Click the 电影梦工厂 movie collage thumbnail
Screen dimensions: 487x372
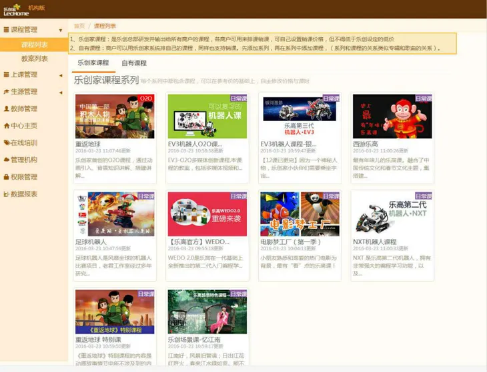300,214
